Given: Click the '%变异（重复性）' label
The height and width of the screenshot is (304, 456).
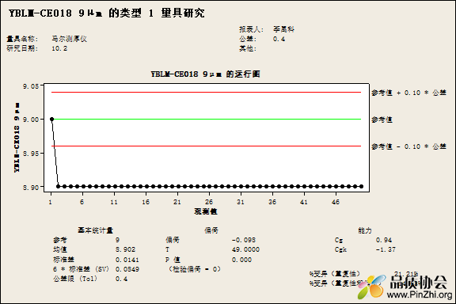Looking at the screenshot, I should pos(335,274).
